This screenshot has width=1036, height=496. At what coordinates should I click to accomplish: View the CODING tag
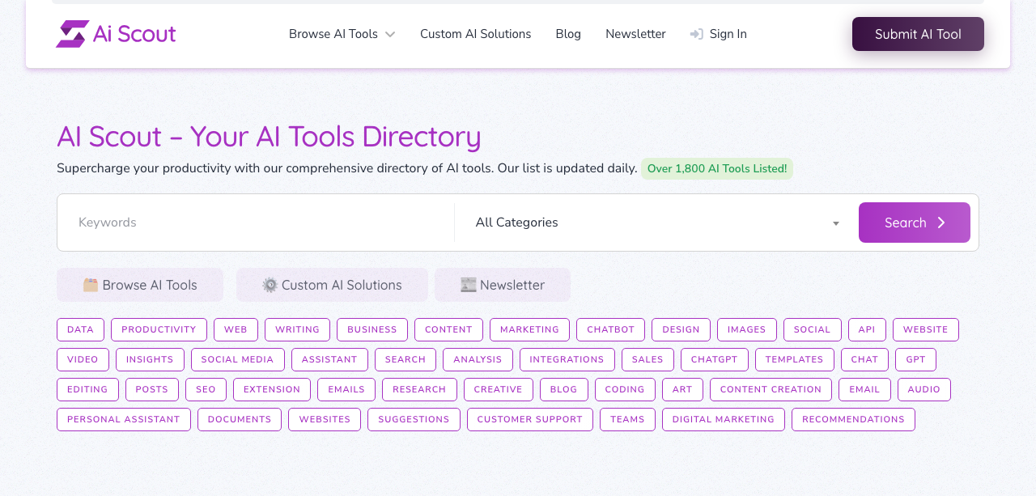[625, 389]
